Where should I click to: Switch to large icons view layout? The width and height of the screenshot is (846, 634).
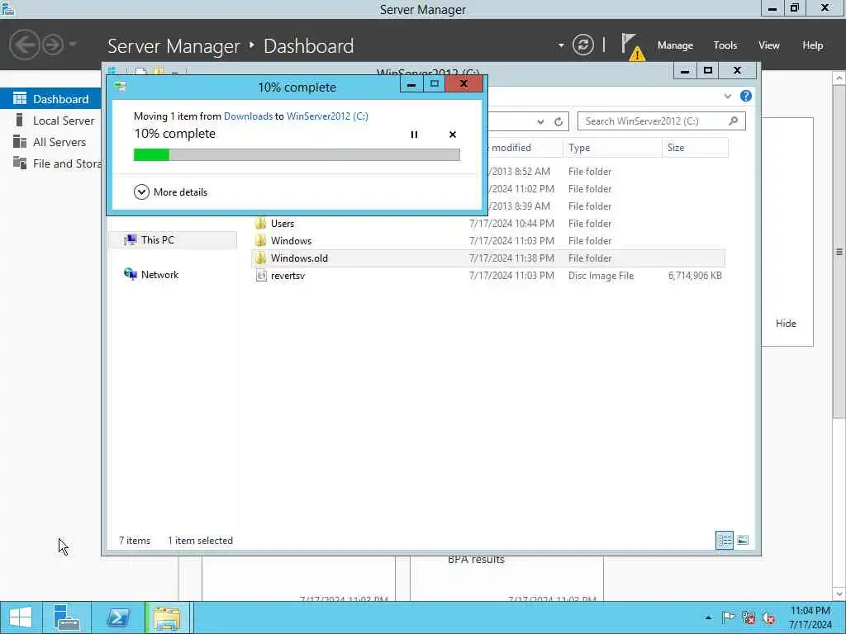(x=743, y=540)
